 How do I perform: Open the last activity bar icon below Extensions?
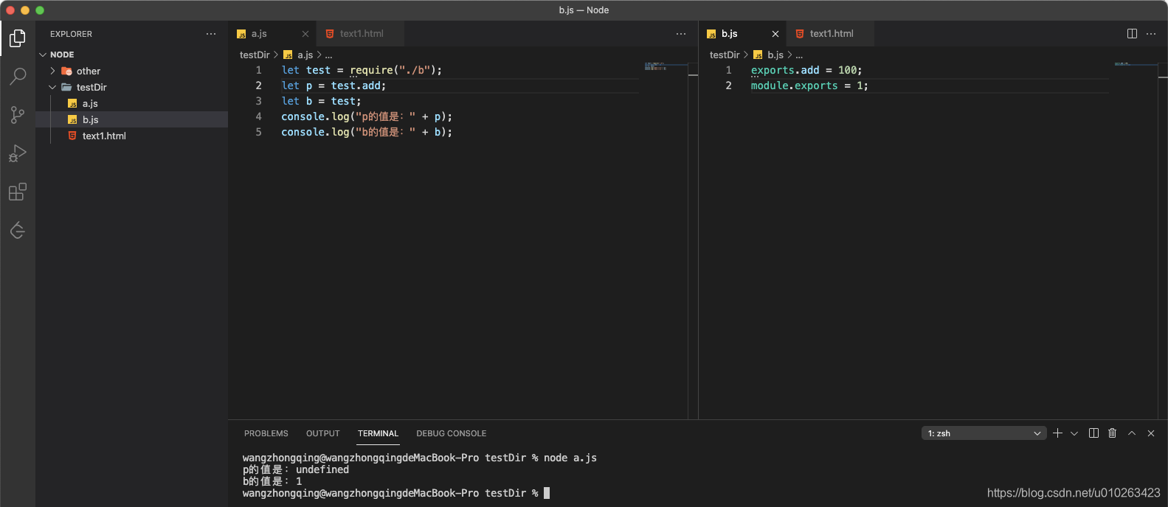click(18, 230)
